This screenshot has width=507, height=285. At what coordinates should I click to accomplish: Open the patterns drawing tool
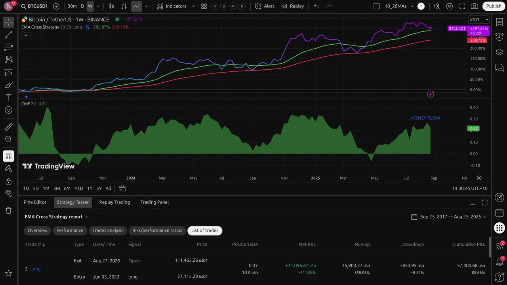(x=8, y=60)
